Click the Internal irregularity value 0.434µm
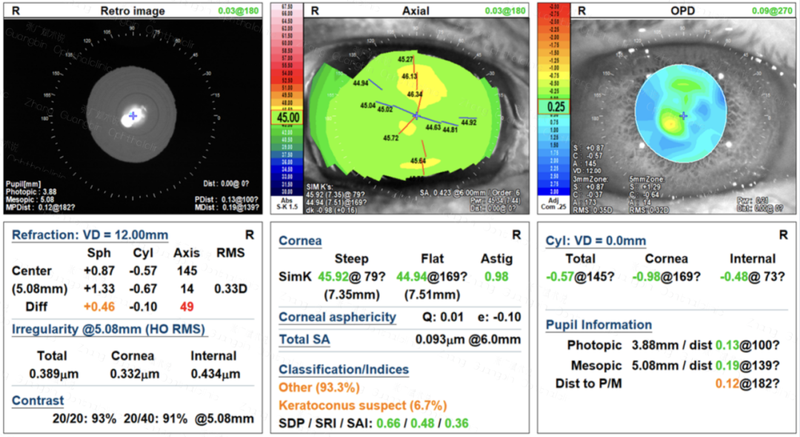Viewport: 800px width, 437px height. point(216,374)
